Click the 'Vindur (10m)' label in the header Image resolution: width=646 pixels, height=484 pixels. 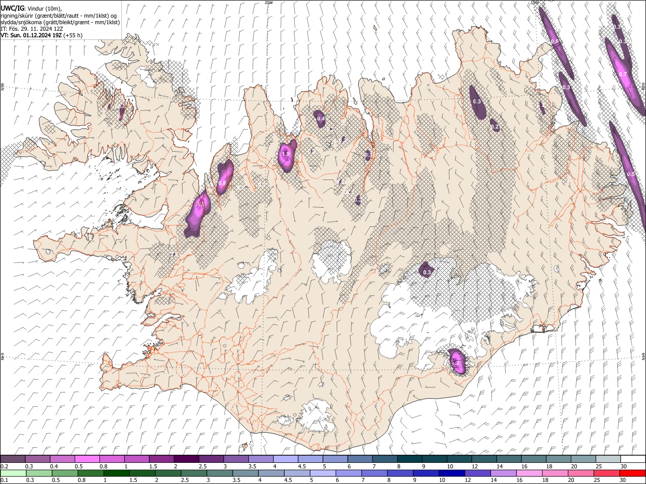pos(44,8)
